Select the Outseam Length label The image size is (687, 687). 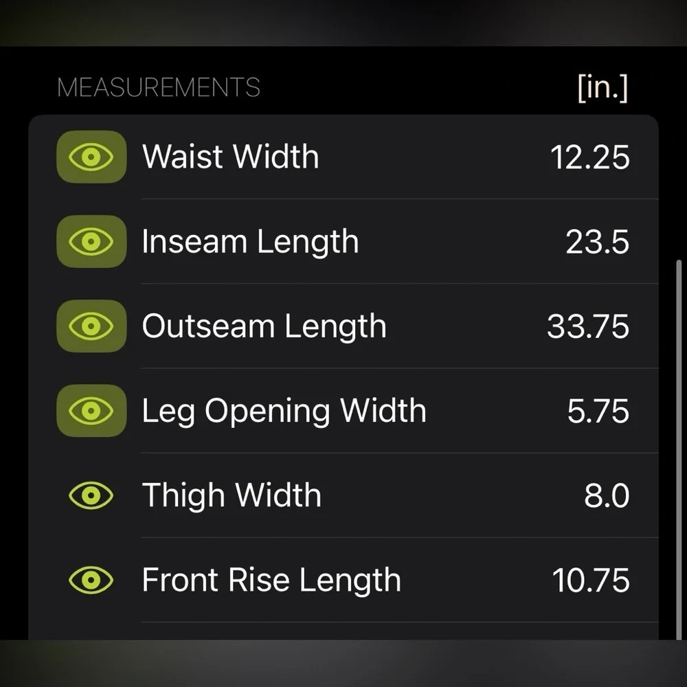(264, 326)
